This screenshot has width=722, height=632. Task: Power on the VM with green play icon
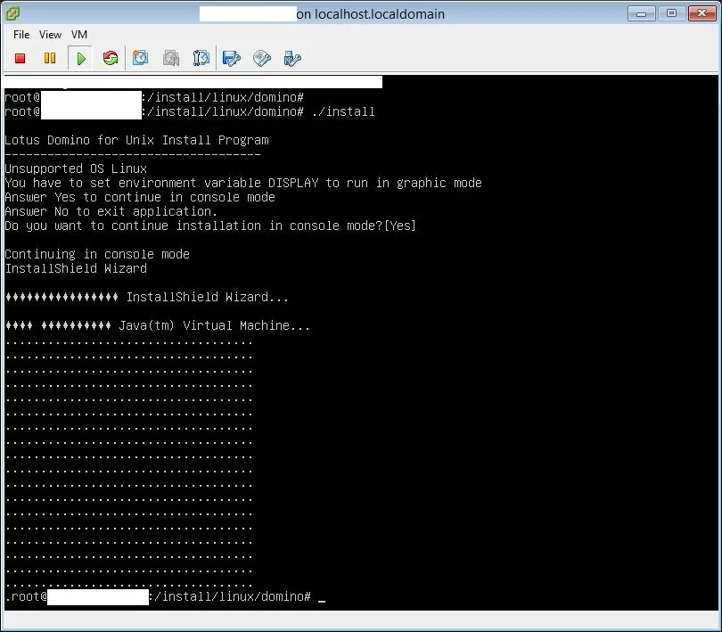[81, 59]
